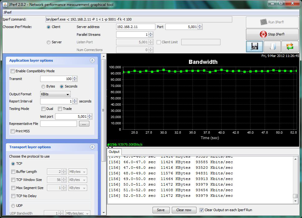Enable the TCP No Delay option

pyautogui.click(x=12, y=196)
